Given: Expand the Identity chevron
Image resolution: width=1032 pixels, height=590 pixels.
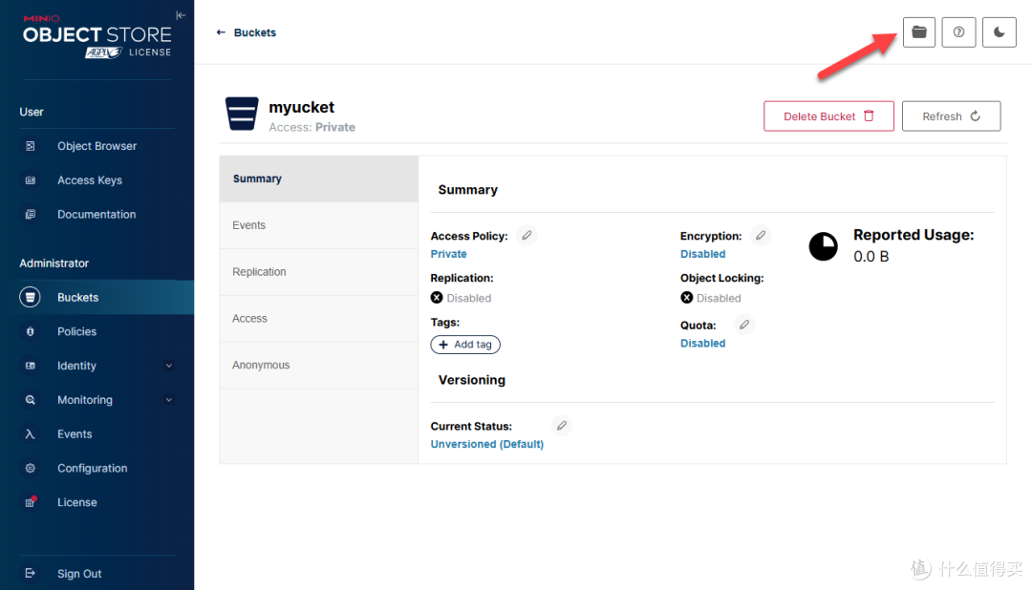Looking at the screenshot, I should tap(169, 366).
